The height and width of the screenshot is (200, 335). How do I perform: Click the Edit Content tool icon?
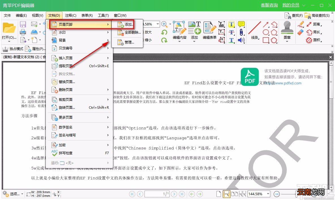click(179, 28)
